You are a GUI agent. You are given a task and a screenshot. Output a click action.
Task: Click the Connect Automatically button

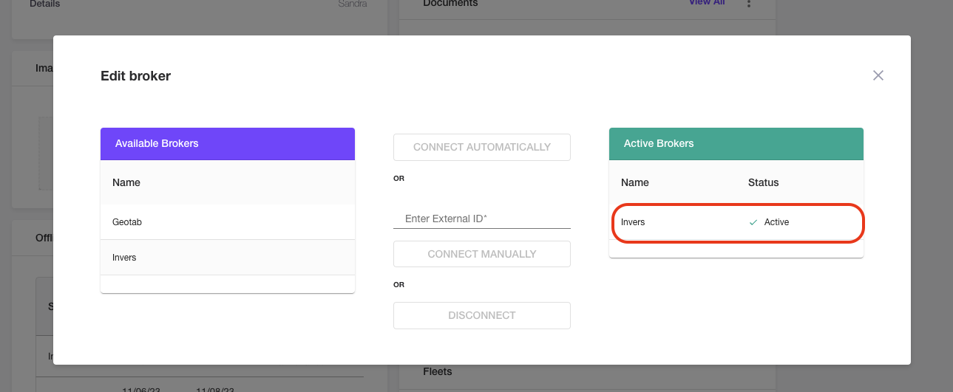pos(482,147)
